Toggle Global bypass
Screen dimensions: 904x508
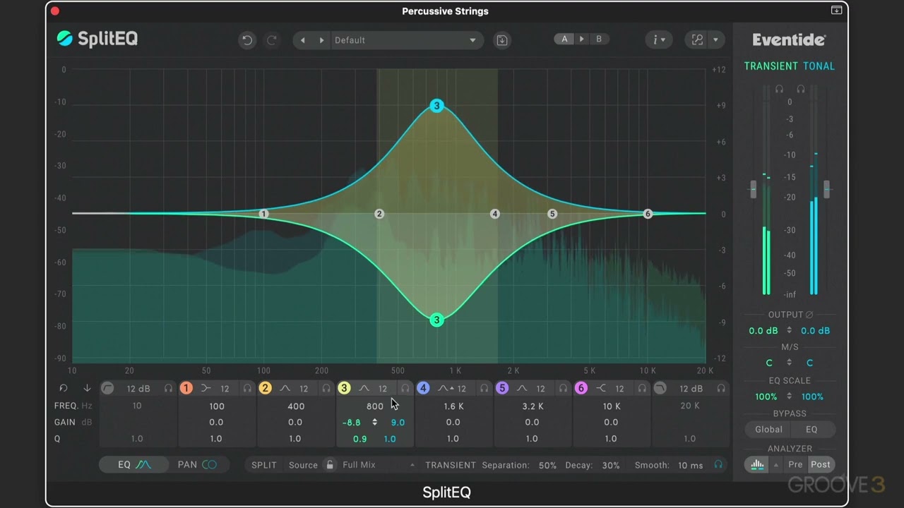click(768, 429)
